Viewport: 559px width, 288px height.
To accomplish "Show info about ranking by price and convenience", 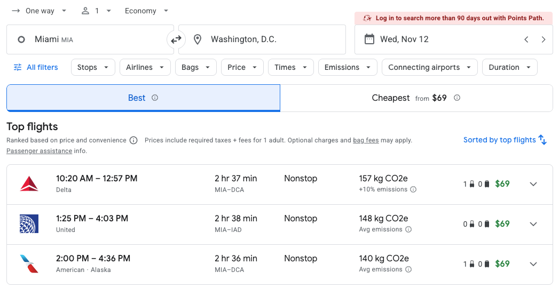I will pos(133,140).
